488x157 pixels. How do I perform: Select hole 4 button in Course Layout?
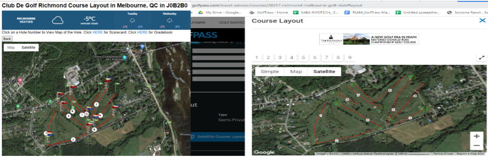pos(292,58)
